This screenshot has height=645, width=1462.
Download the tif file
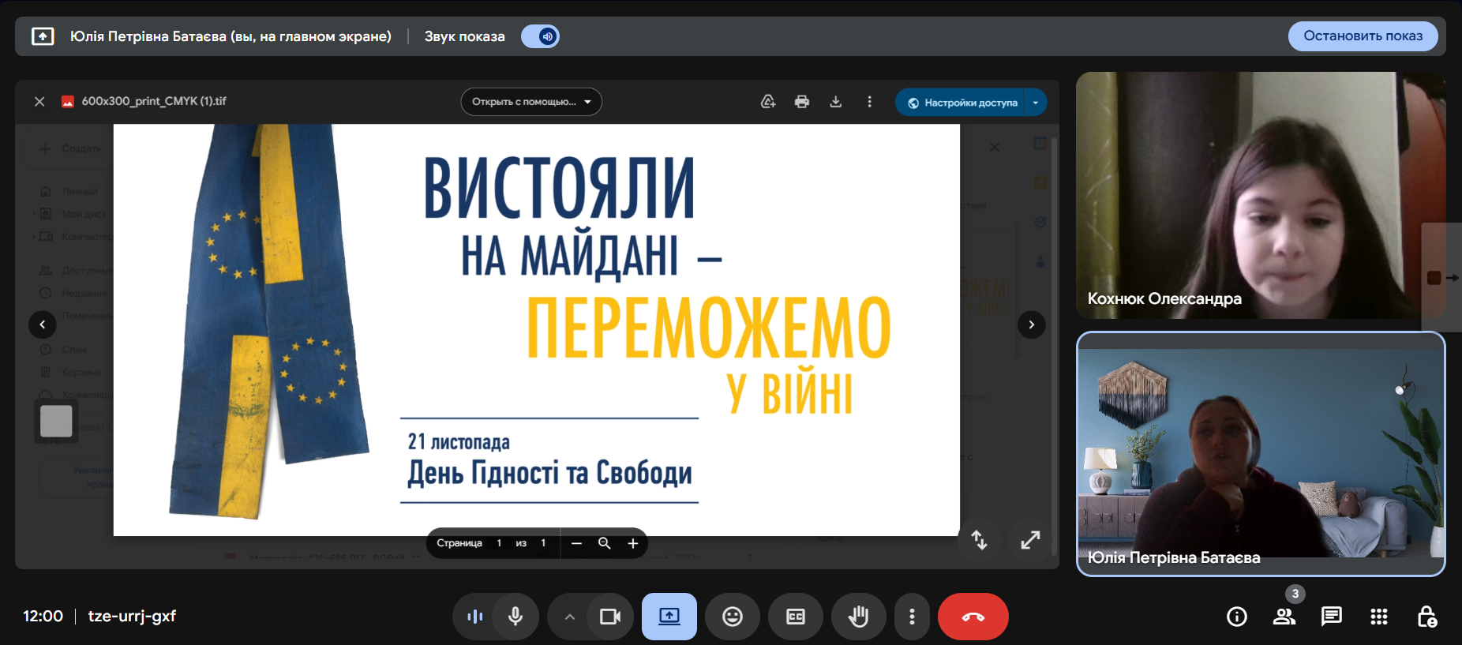point(836,102)
